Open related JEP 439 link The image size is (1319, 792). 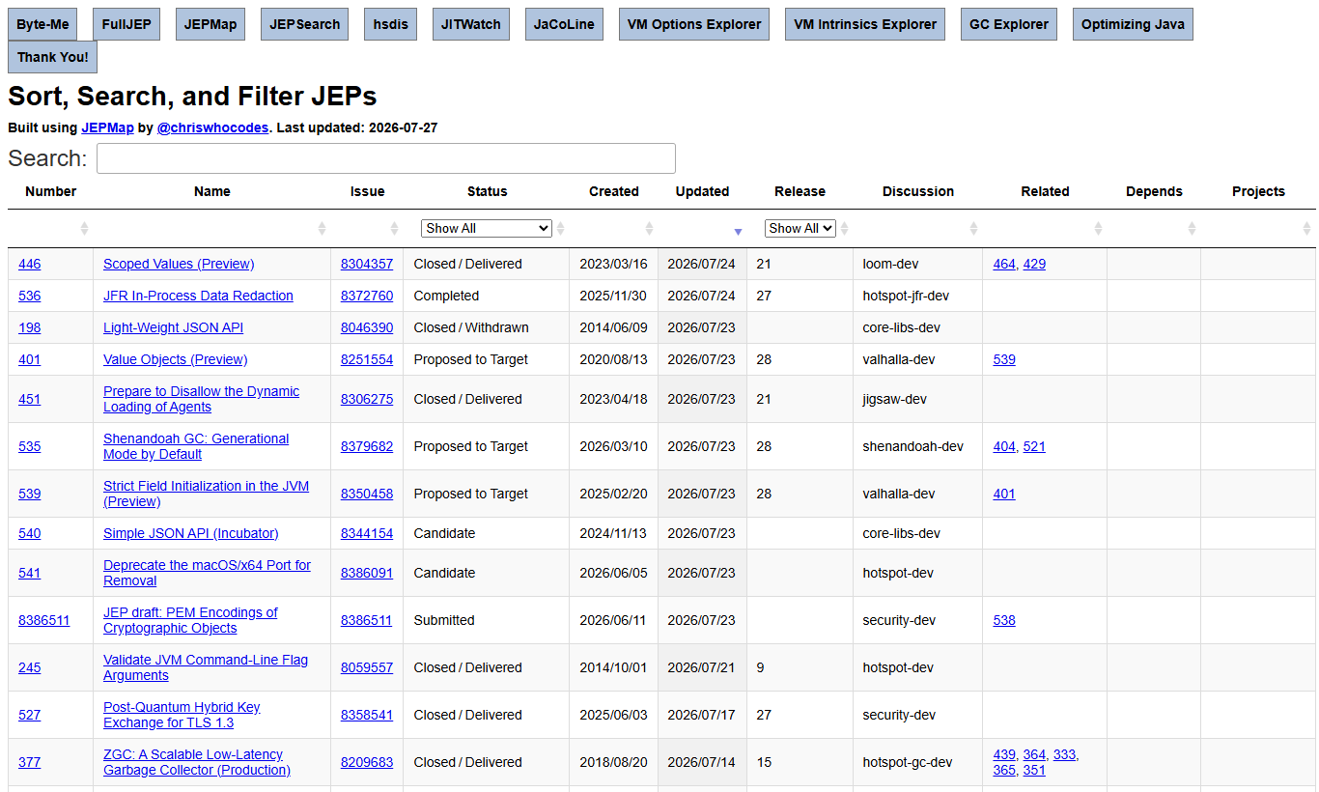(x=1004, y=754)
